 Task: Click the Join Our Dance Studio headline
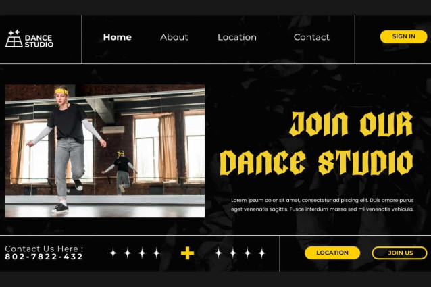click(316, 144)
